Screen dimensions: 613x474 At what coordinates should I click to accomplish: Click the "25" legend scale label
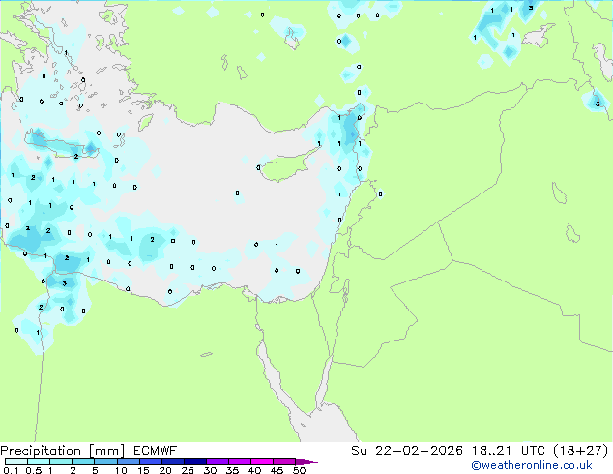(x=188, y=470)
